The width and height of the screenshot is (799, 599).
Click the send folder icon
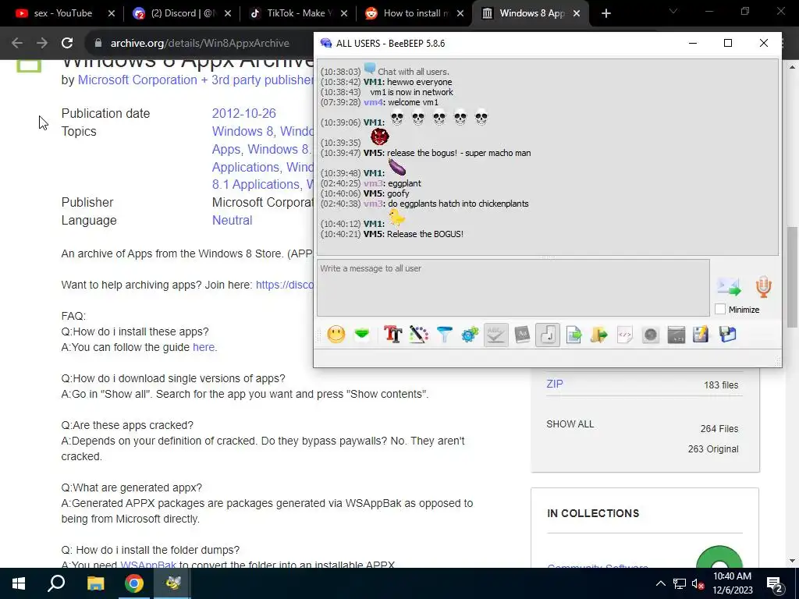[599, 335]
